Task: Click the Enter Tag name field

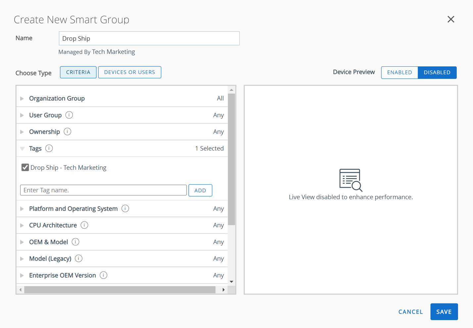Action: point(103,190)
